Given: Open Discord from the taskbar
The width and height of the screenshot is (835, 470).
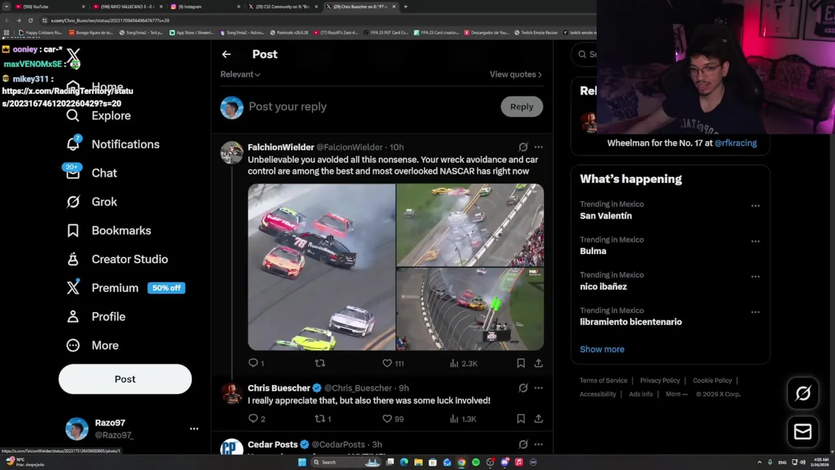Looking at the screenshot, I should click(x=504, y=462).
